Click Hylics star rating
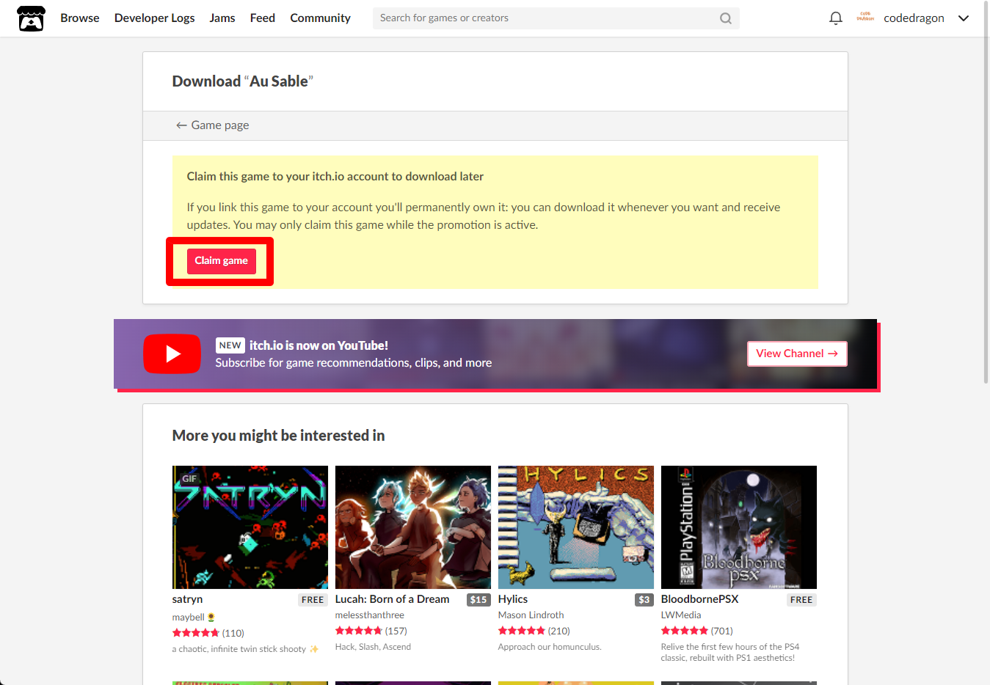The image size is (990, 685). coord(521,631)
